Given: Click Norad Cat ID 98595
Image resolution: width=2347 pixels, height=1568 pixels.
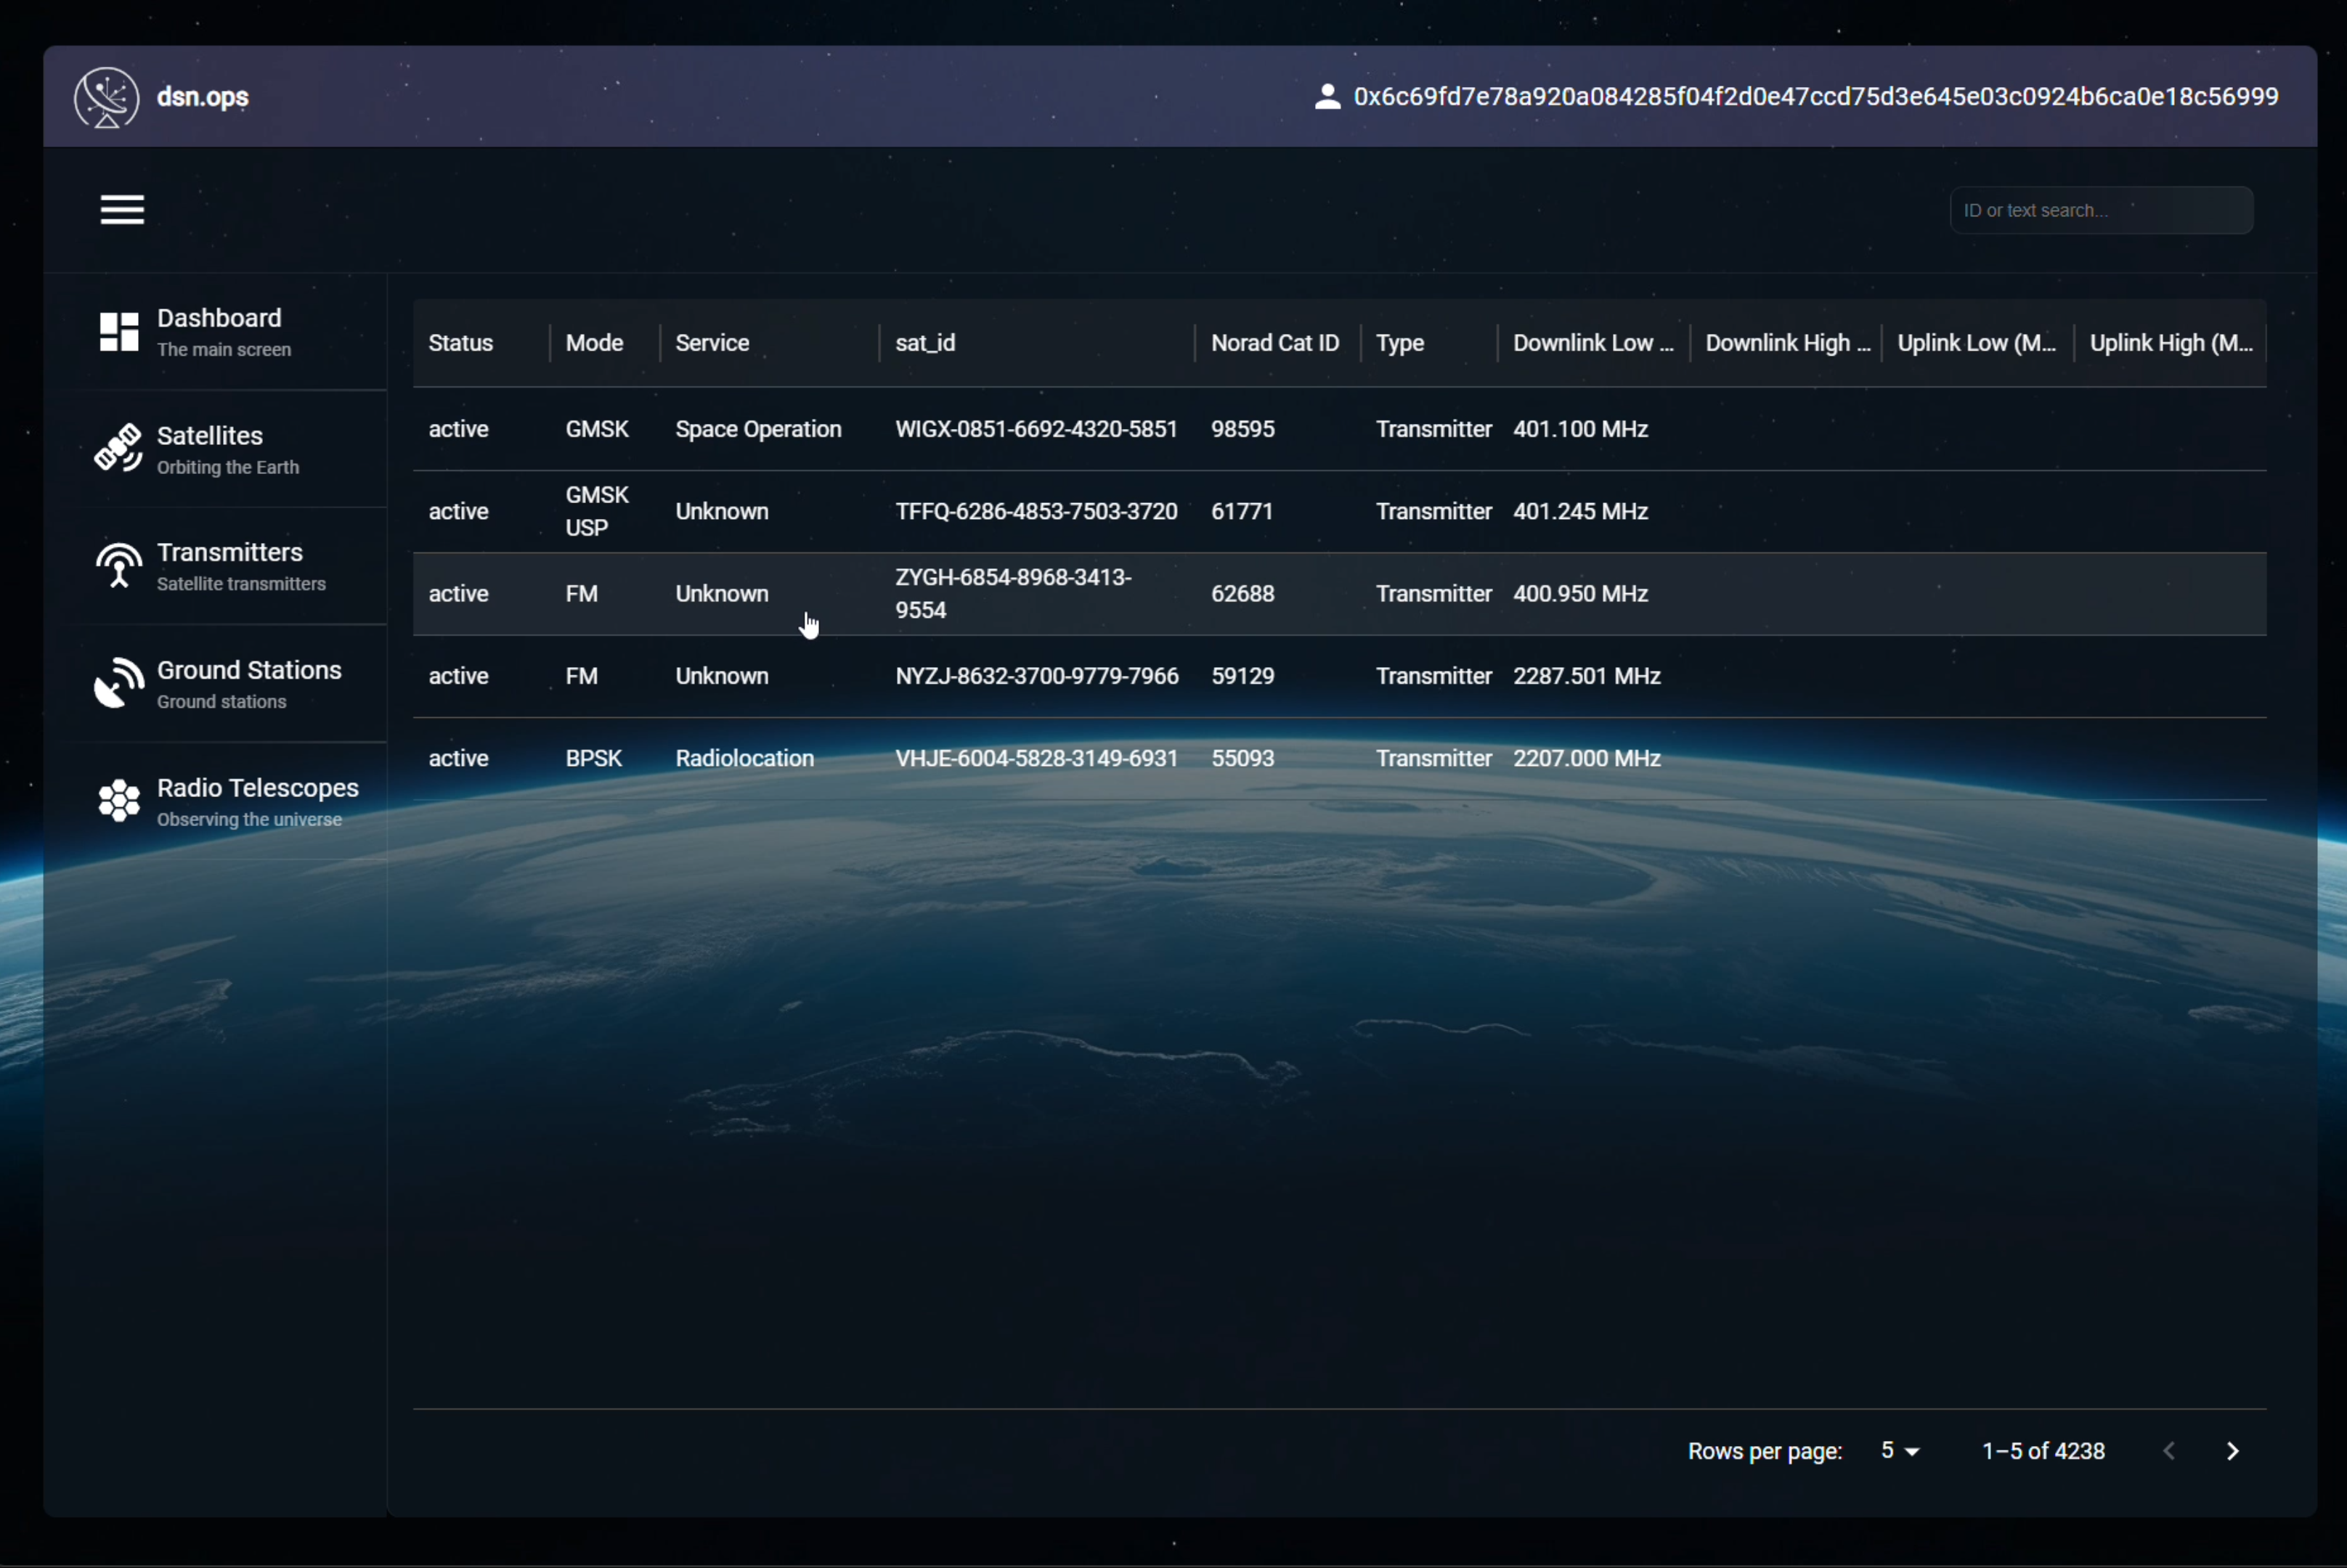Looking at the screenshot, I should click(1242, 429).
